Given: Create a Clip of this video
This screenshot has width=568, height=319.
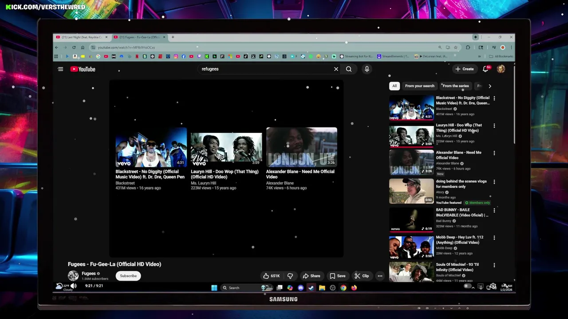Looking at the screenshot, I should (x=362, y=276).
